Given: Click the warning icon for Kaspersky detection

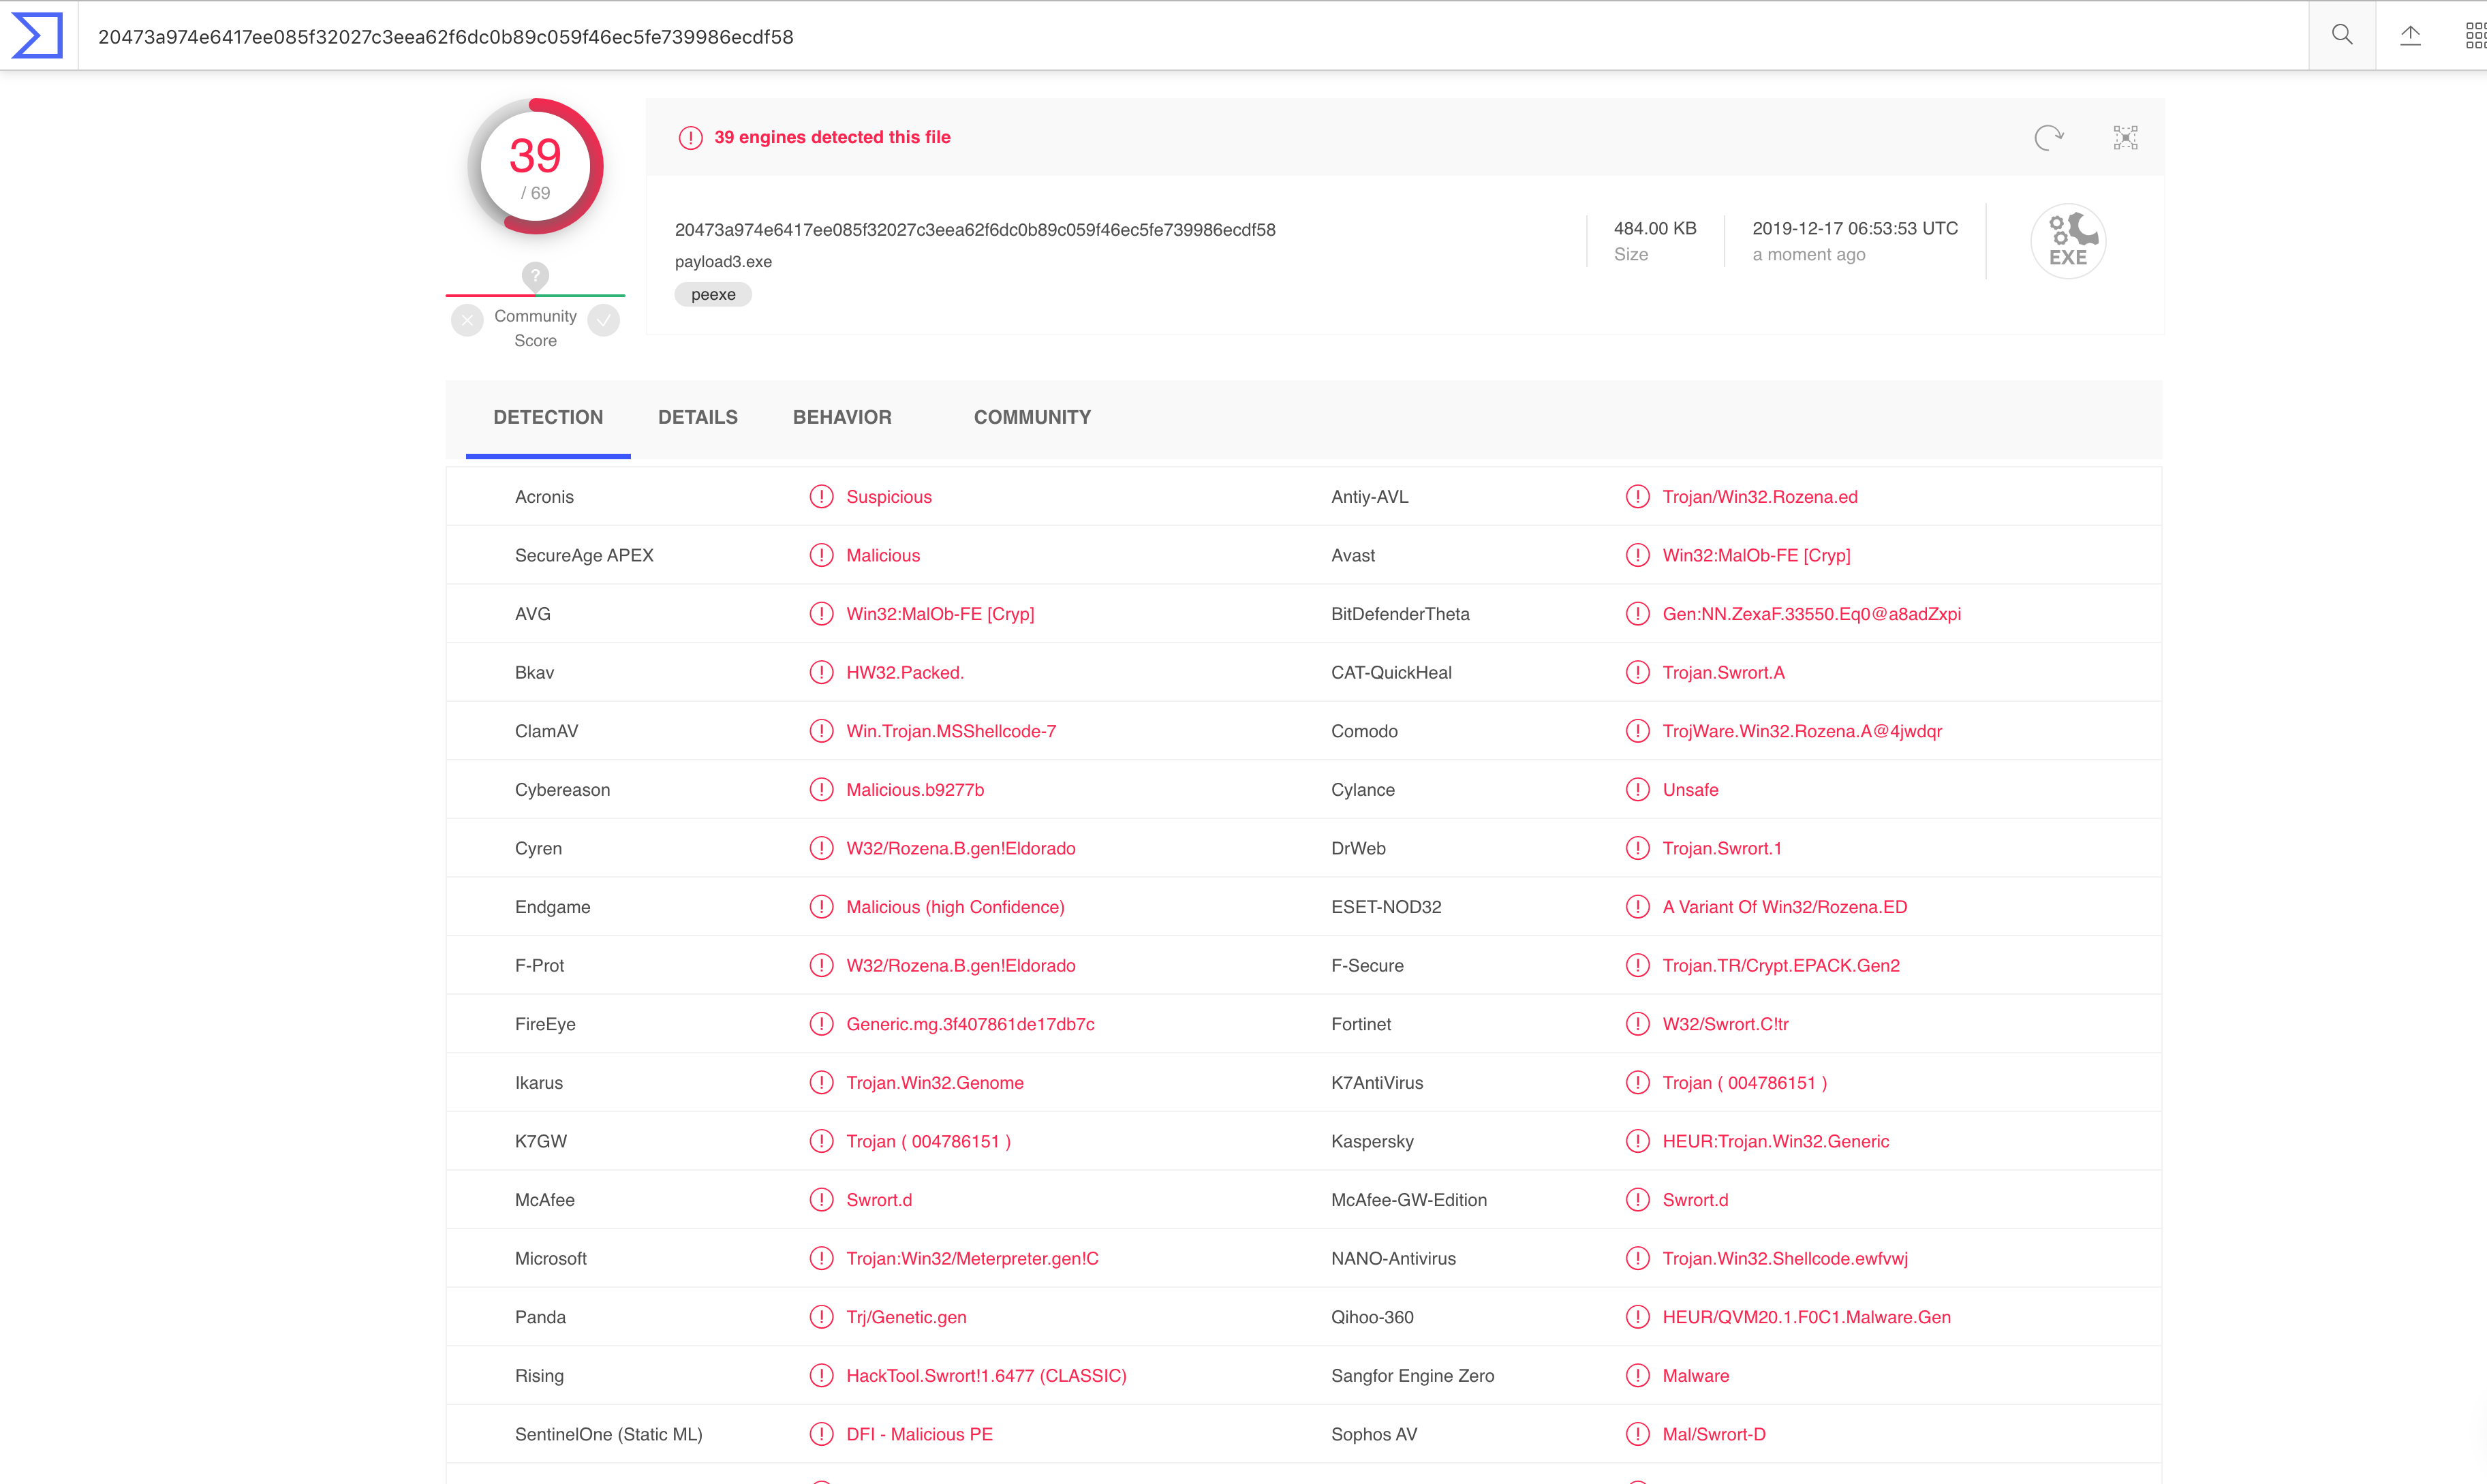Looking at the screenshot, I should (1637, 1141).
